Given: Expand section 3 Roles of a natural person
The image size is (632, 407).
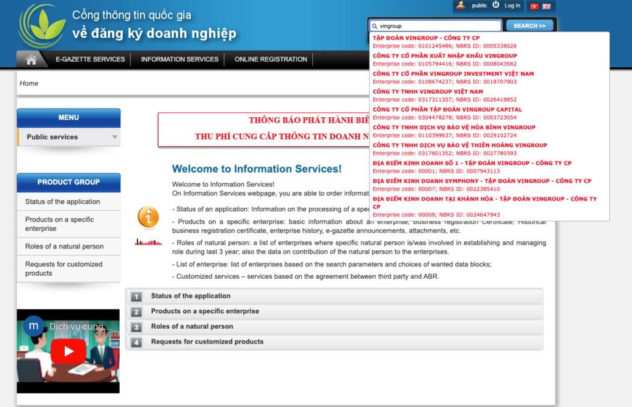Looking at the screenshot, I should tap(192, 326).
